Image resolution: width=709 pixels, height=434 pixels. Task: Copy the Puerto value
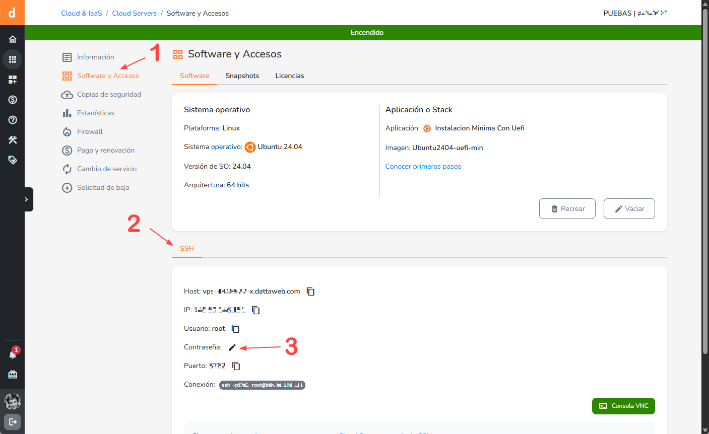[x=236, y=366]
